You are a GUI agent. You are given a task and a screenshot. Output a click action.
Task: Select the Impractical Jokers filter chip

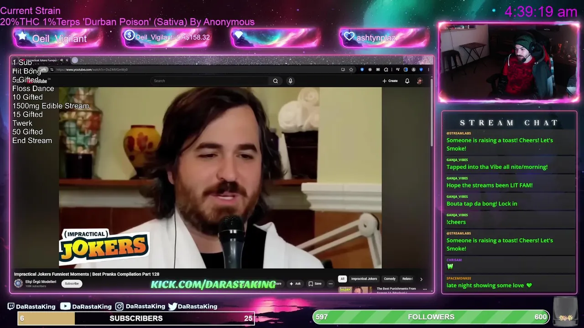(x=364, y=279)
